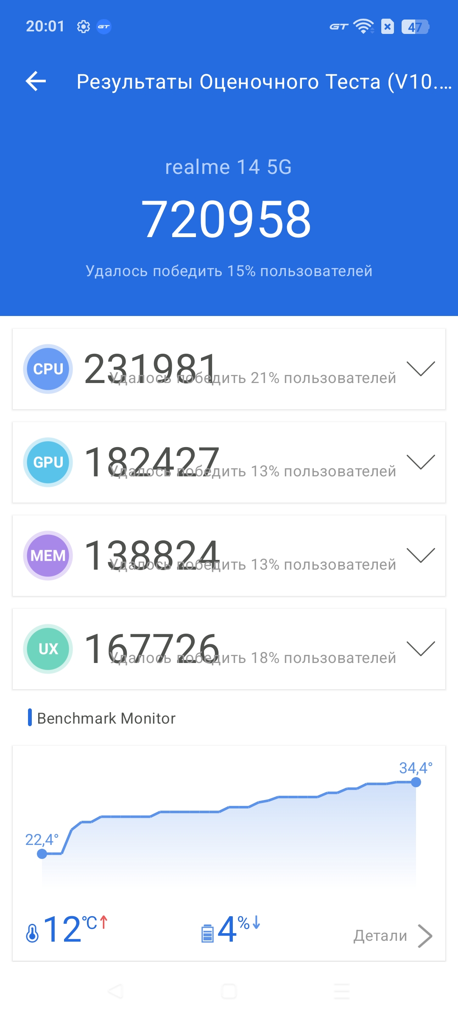Viewport: 458px width, 1018px height.
Task: Expand the CPU score details chevron
Action: pos(421,368)
